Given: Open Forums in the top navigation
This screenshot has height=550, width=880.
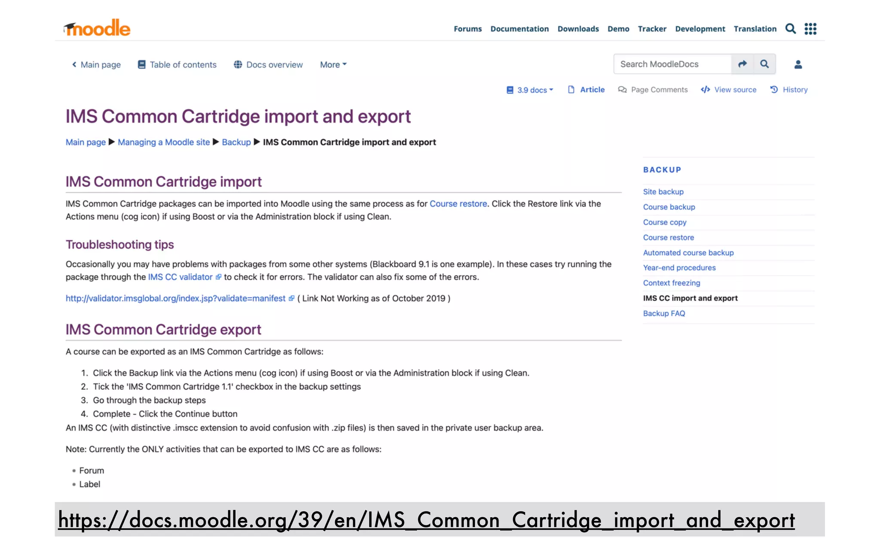Looking at the screenshot, I should pos(467,29).
